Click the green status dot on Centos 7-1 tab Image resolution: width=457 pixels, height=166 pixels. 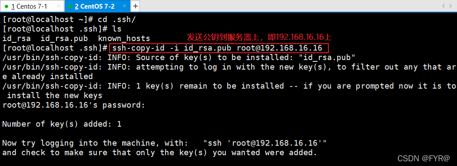click(7, 6)
